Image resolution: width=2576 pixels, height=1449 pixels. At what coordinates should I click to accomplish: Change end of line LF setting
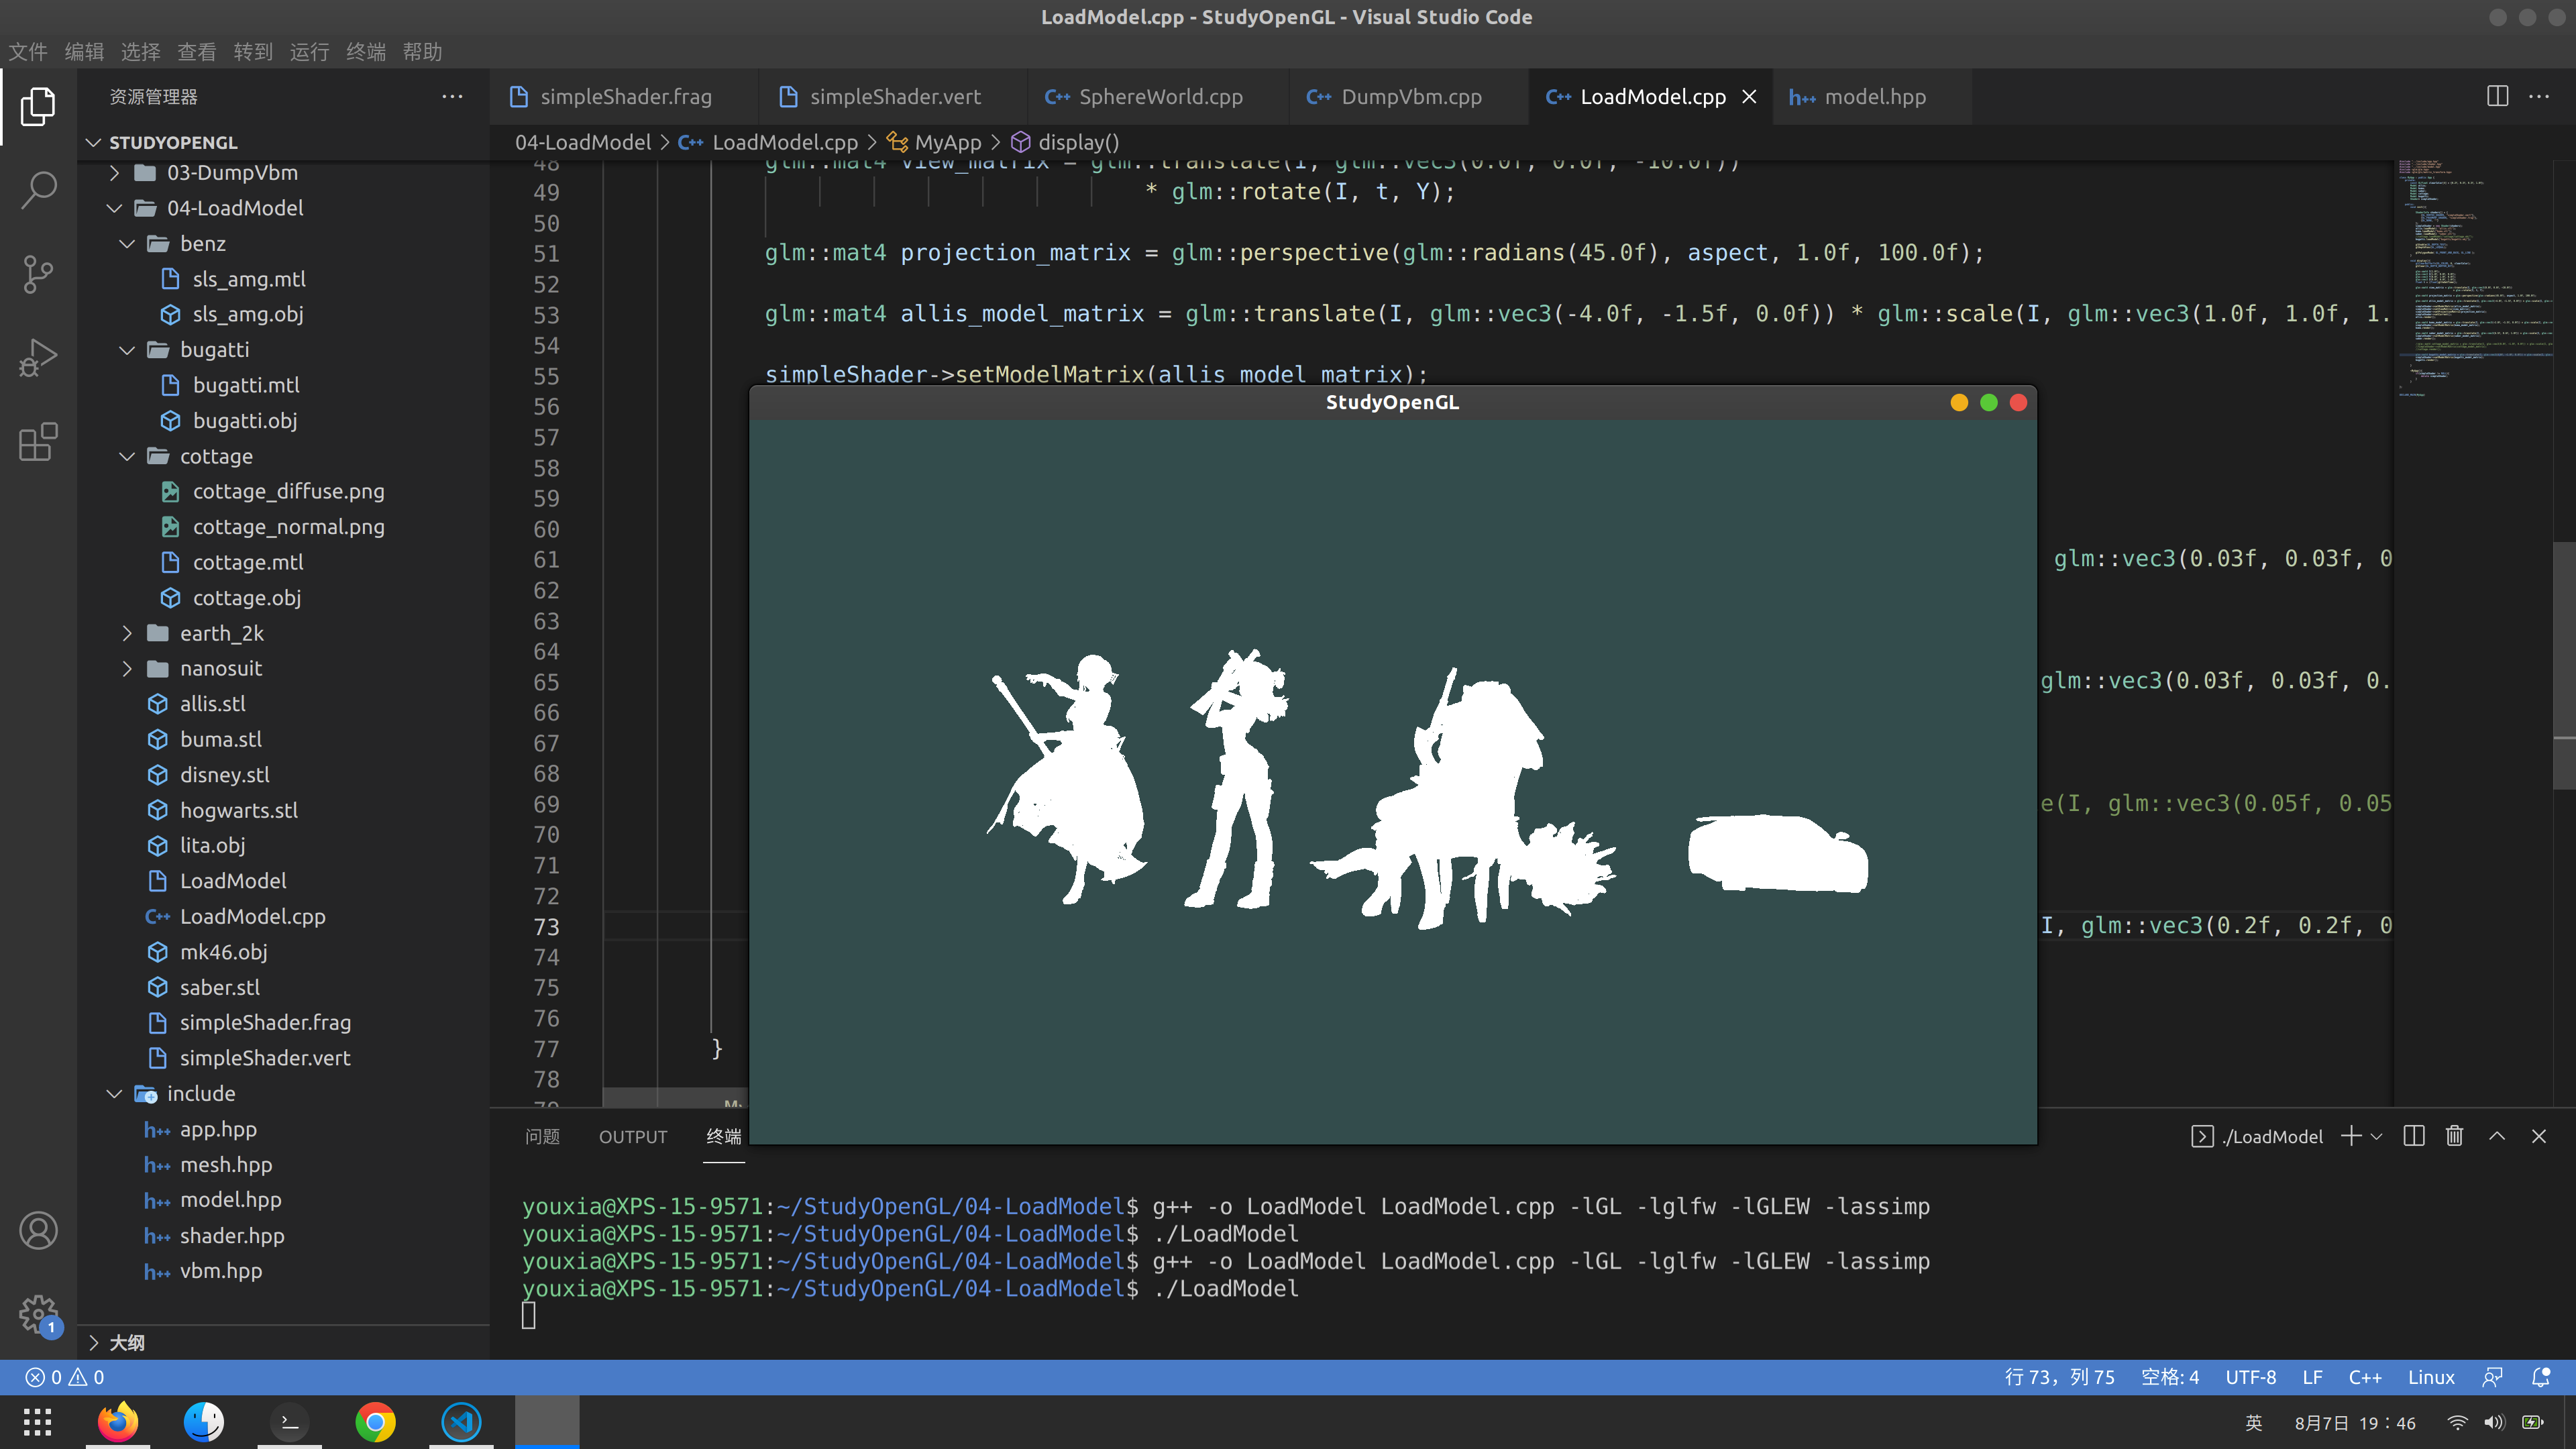[2312, 1377]
